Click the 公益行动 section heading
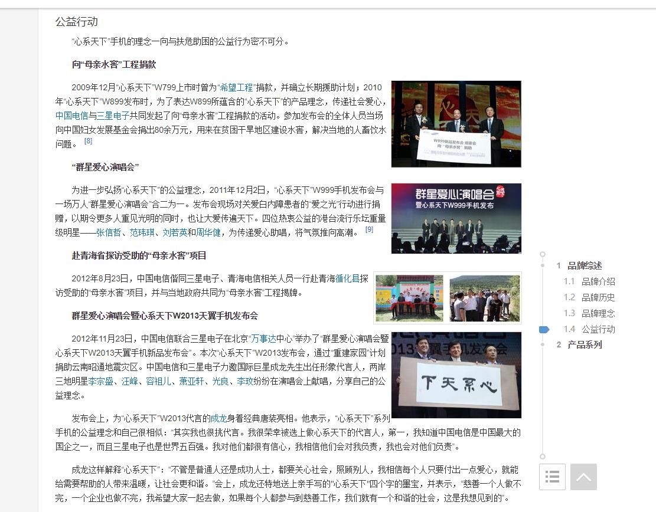656x512 pixels. pos(77,22)
